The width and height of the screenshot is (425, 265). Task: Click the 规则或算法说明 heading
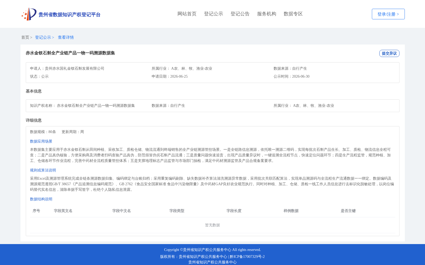tap(43, 170)
